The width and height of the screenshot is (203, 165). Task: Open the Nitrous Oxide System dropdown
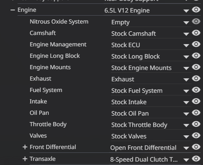pos(151,22)
